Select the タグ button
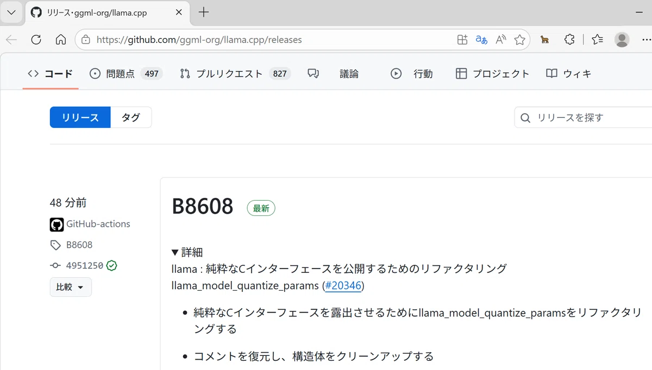This screenshot has width=652, height=370. [131, 117]
